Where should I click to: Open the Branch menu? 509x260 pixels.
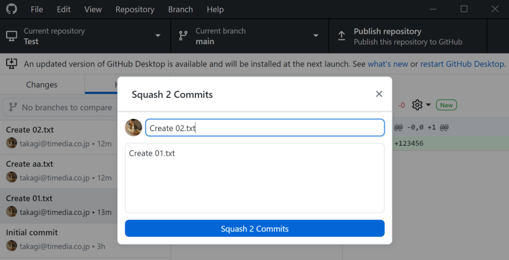pyautogui.click(x=180, y=9)
